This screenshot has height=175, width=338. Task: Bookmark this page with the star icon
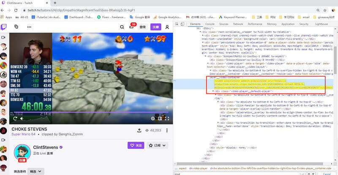[325, 10]
